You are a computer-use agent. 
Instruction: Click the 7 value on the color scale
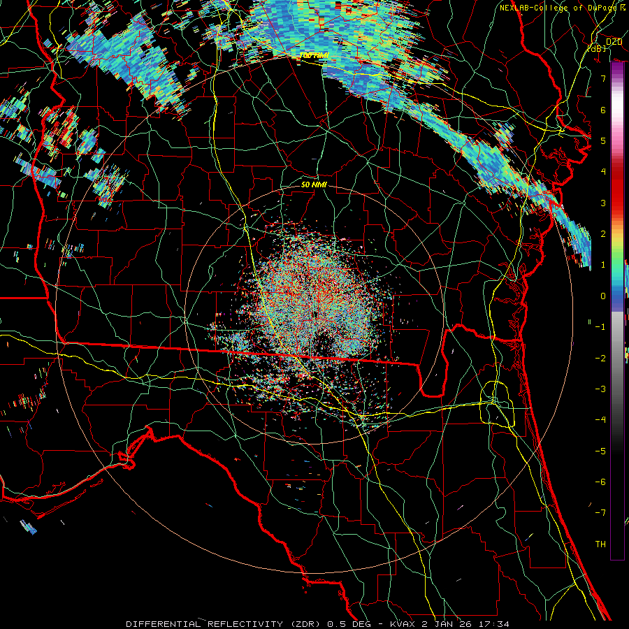[x=603, y=78]
